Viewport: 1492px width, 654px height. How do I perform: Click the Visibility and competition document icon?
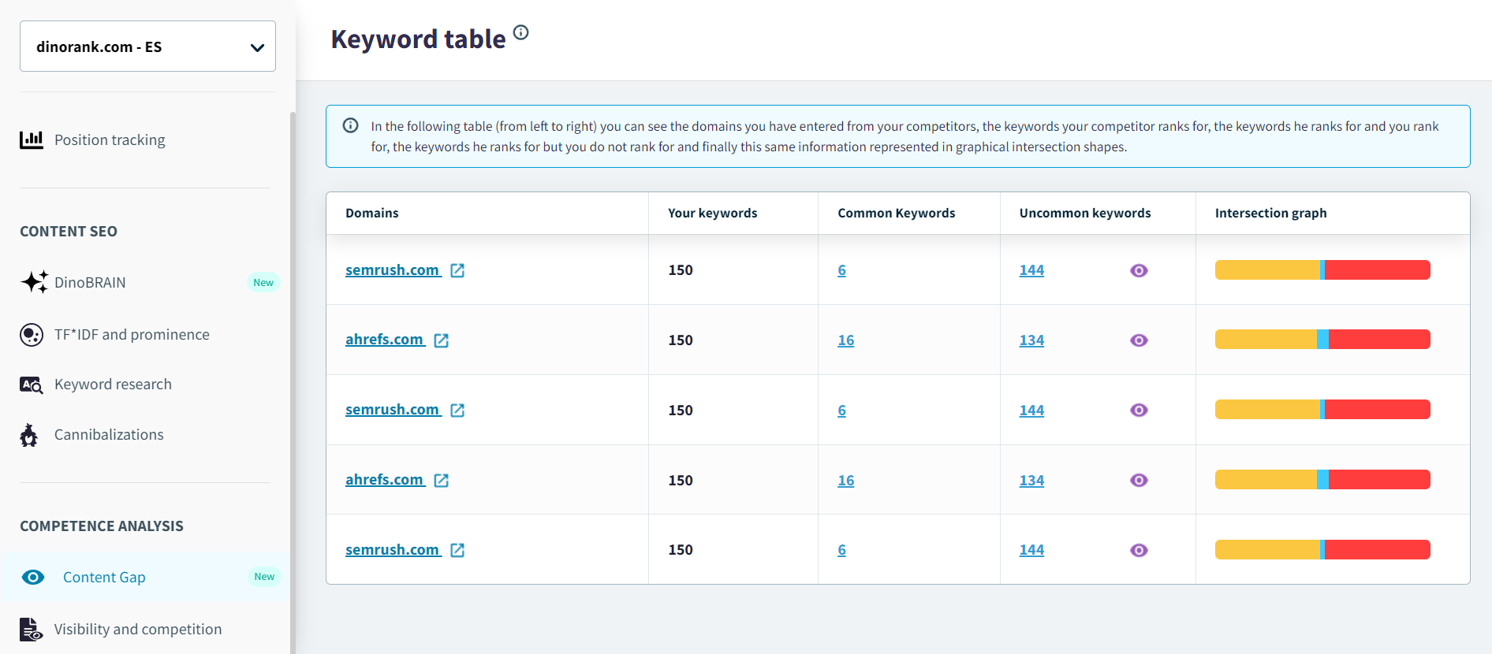pyautogui.click(x=31, y=630)
